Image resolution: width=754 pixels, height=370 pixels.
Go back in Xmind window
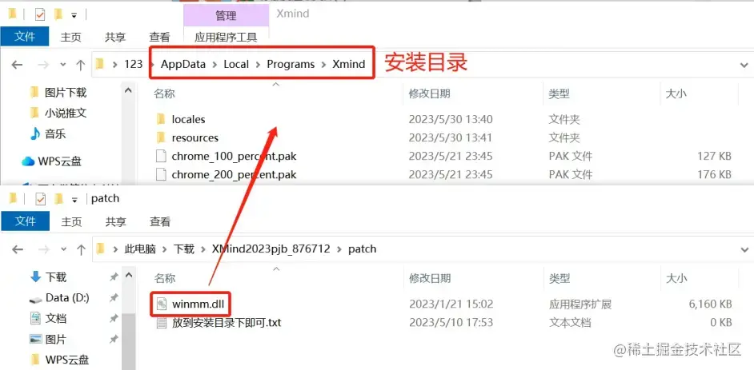point(18,64)
